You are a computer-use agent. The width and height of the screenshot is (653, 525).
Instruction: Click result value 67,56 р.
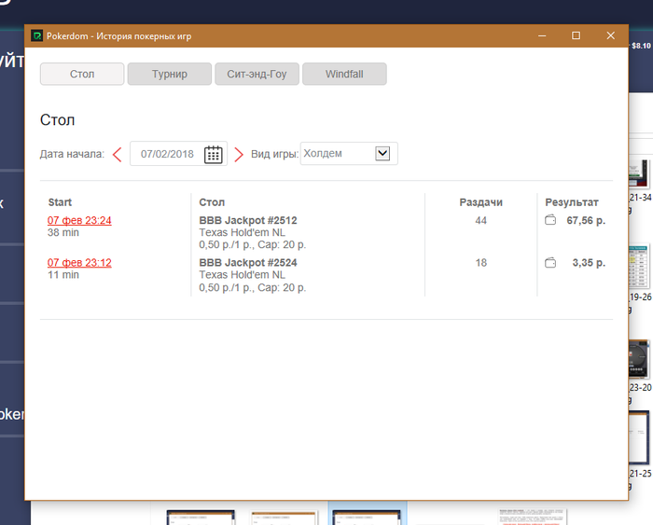pyautogui.click(x=586, y=220)
